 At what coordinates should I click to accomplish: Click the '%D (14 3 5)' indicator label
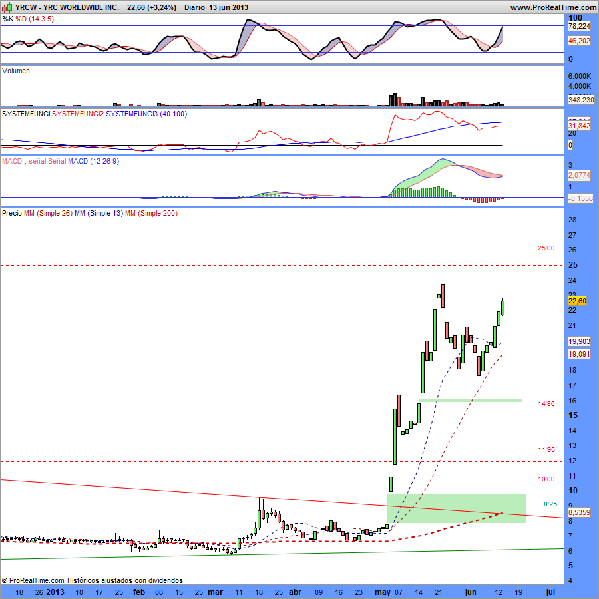(x=35, y=19)
